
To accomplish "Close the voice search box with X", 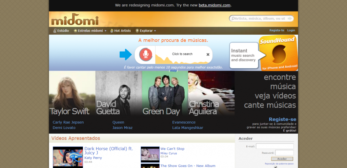I will [x=208, y=54].
